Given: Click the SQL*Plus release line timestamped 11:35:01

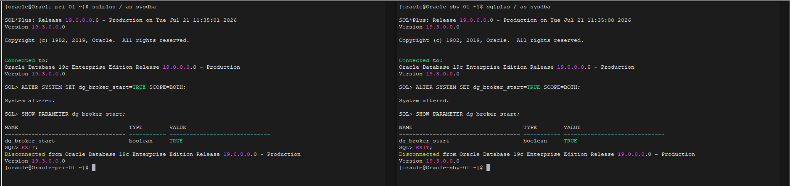Looking at the screenshot, I should point(121,20).
